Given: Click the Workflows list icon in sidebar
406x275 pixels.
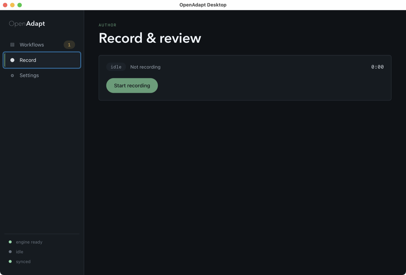Looking at the screenshot, I should click(x=12, y=45).
